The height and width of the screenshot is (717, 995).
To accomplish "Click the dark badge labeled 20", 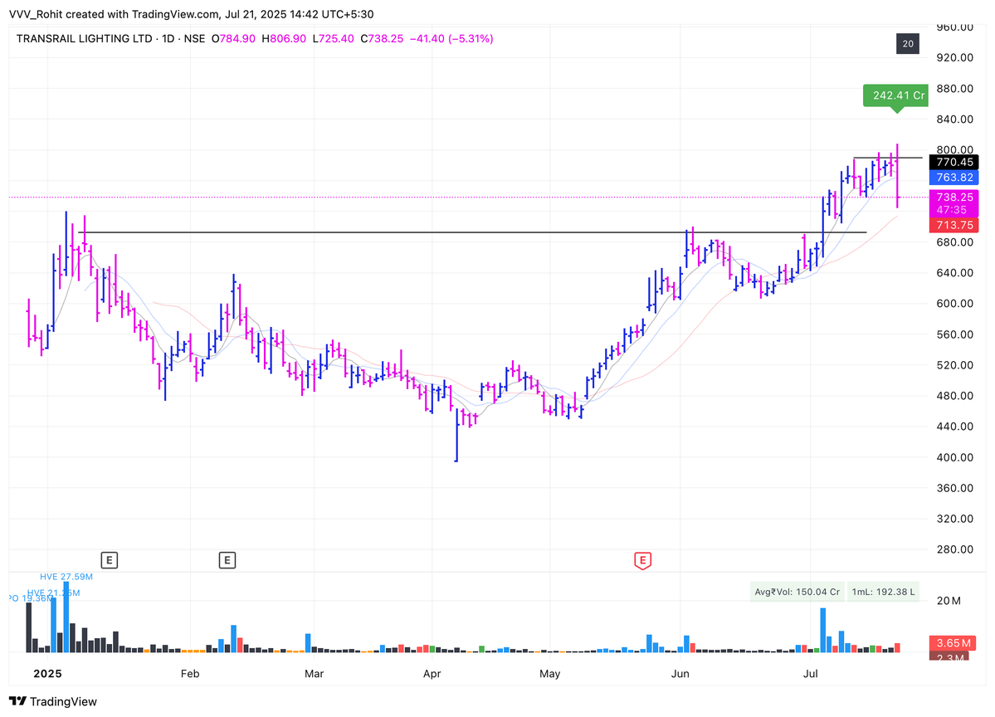I will point(907,44).
